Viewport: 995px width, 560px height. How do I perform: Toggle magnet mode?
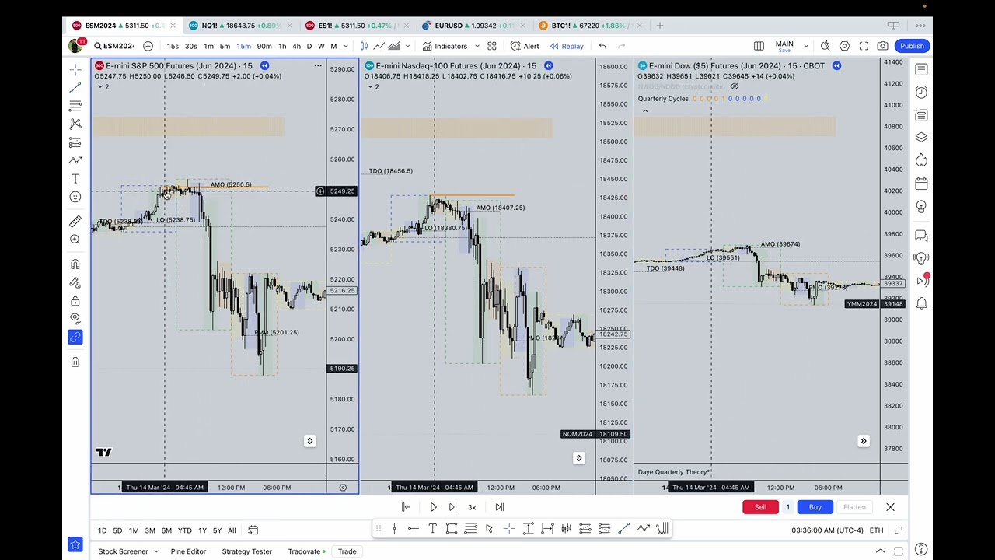[75, 264]
